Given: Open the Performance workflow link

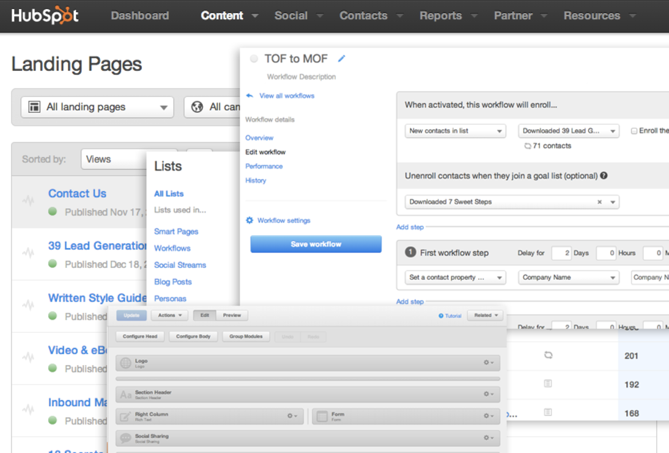Looking at the screenshot, I should click(264, 166).
